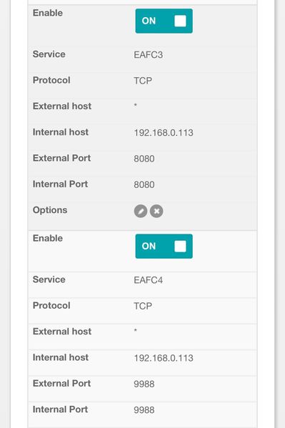
Task: Edit the EAFC3 rule with pencil icon
Action: coord(141,211)
